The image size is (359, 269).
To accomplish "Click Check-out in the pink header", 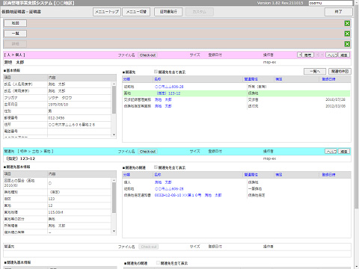I will click(x=148, y=55).
